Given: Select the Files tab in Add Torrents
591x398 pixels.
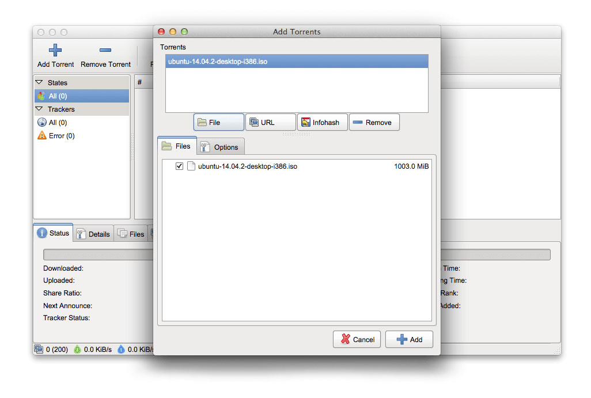Looking at the screenshot, I should pos(177,146).
